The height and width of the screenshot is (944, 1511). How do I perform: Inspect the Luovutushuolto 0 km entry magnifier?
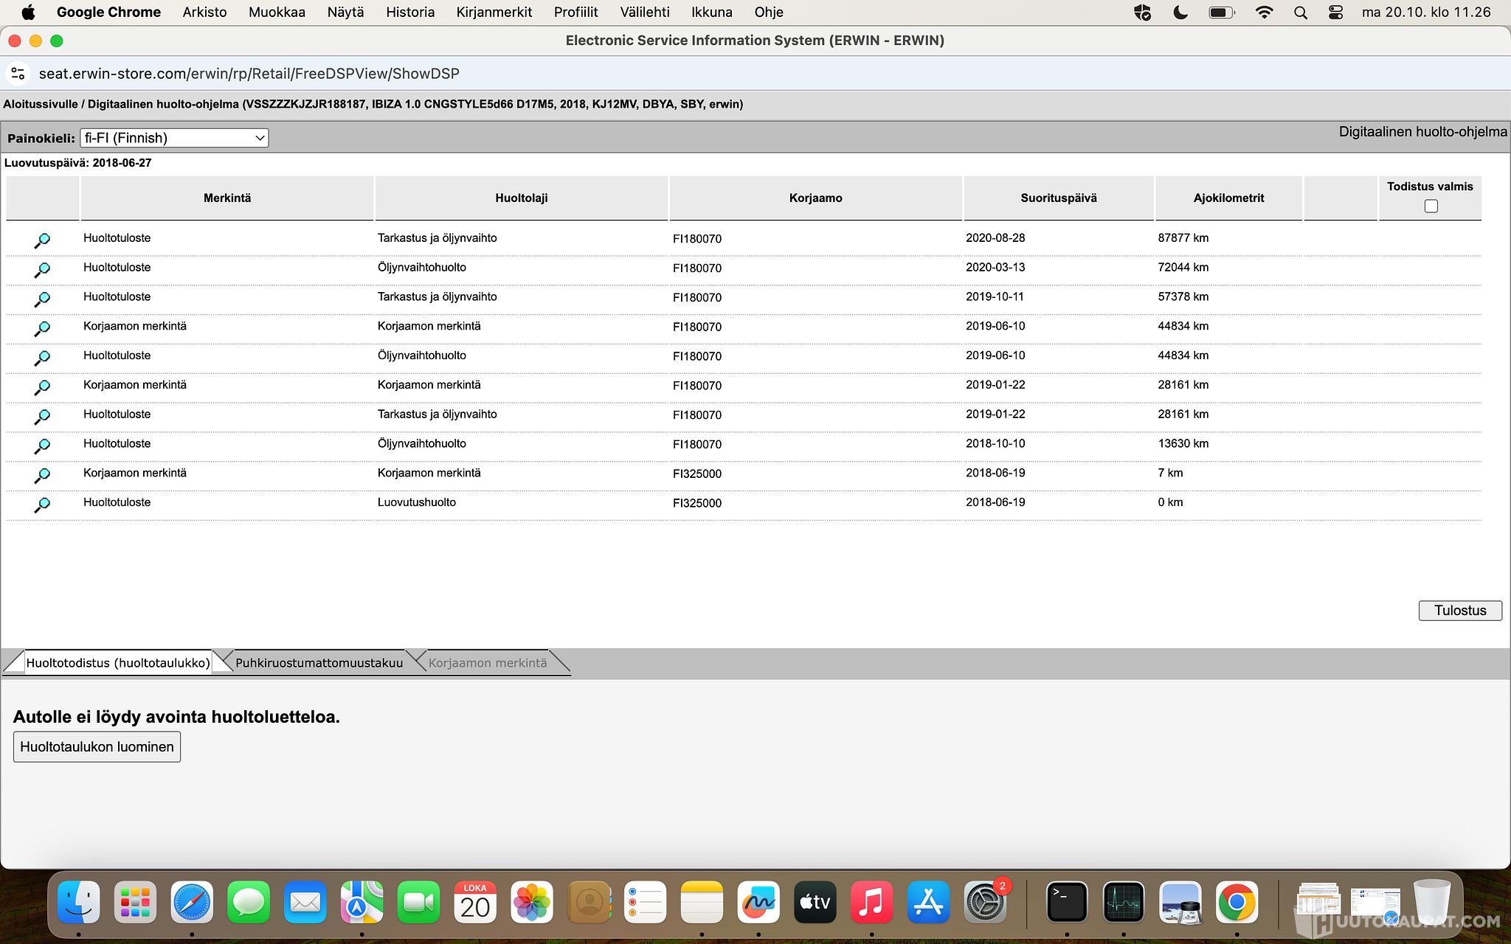coord(42,505)
